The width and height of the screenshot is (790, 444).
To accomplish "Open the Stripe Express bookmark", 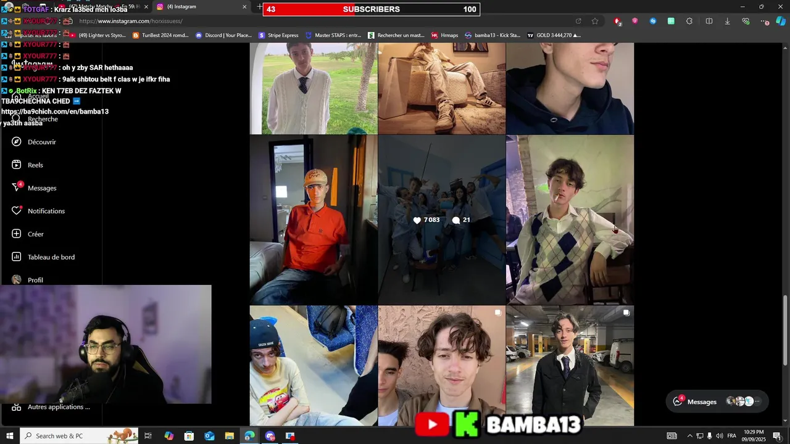I will point(278,35).
